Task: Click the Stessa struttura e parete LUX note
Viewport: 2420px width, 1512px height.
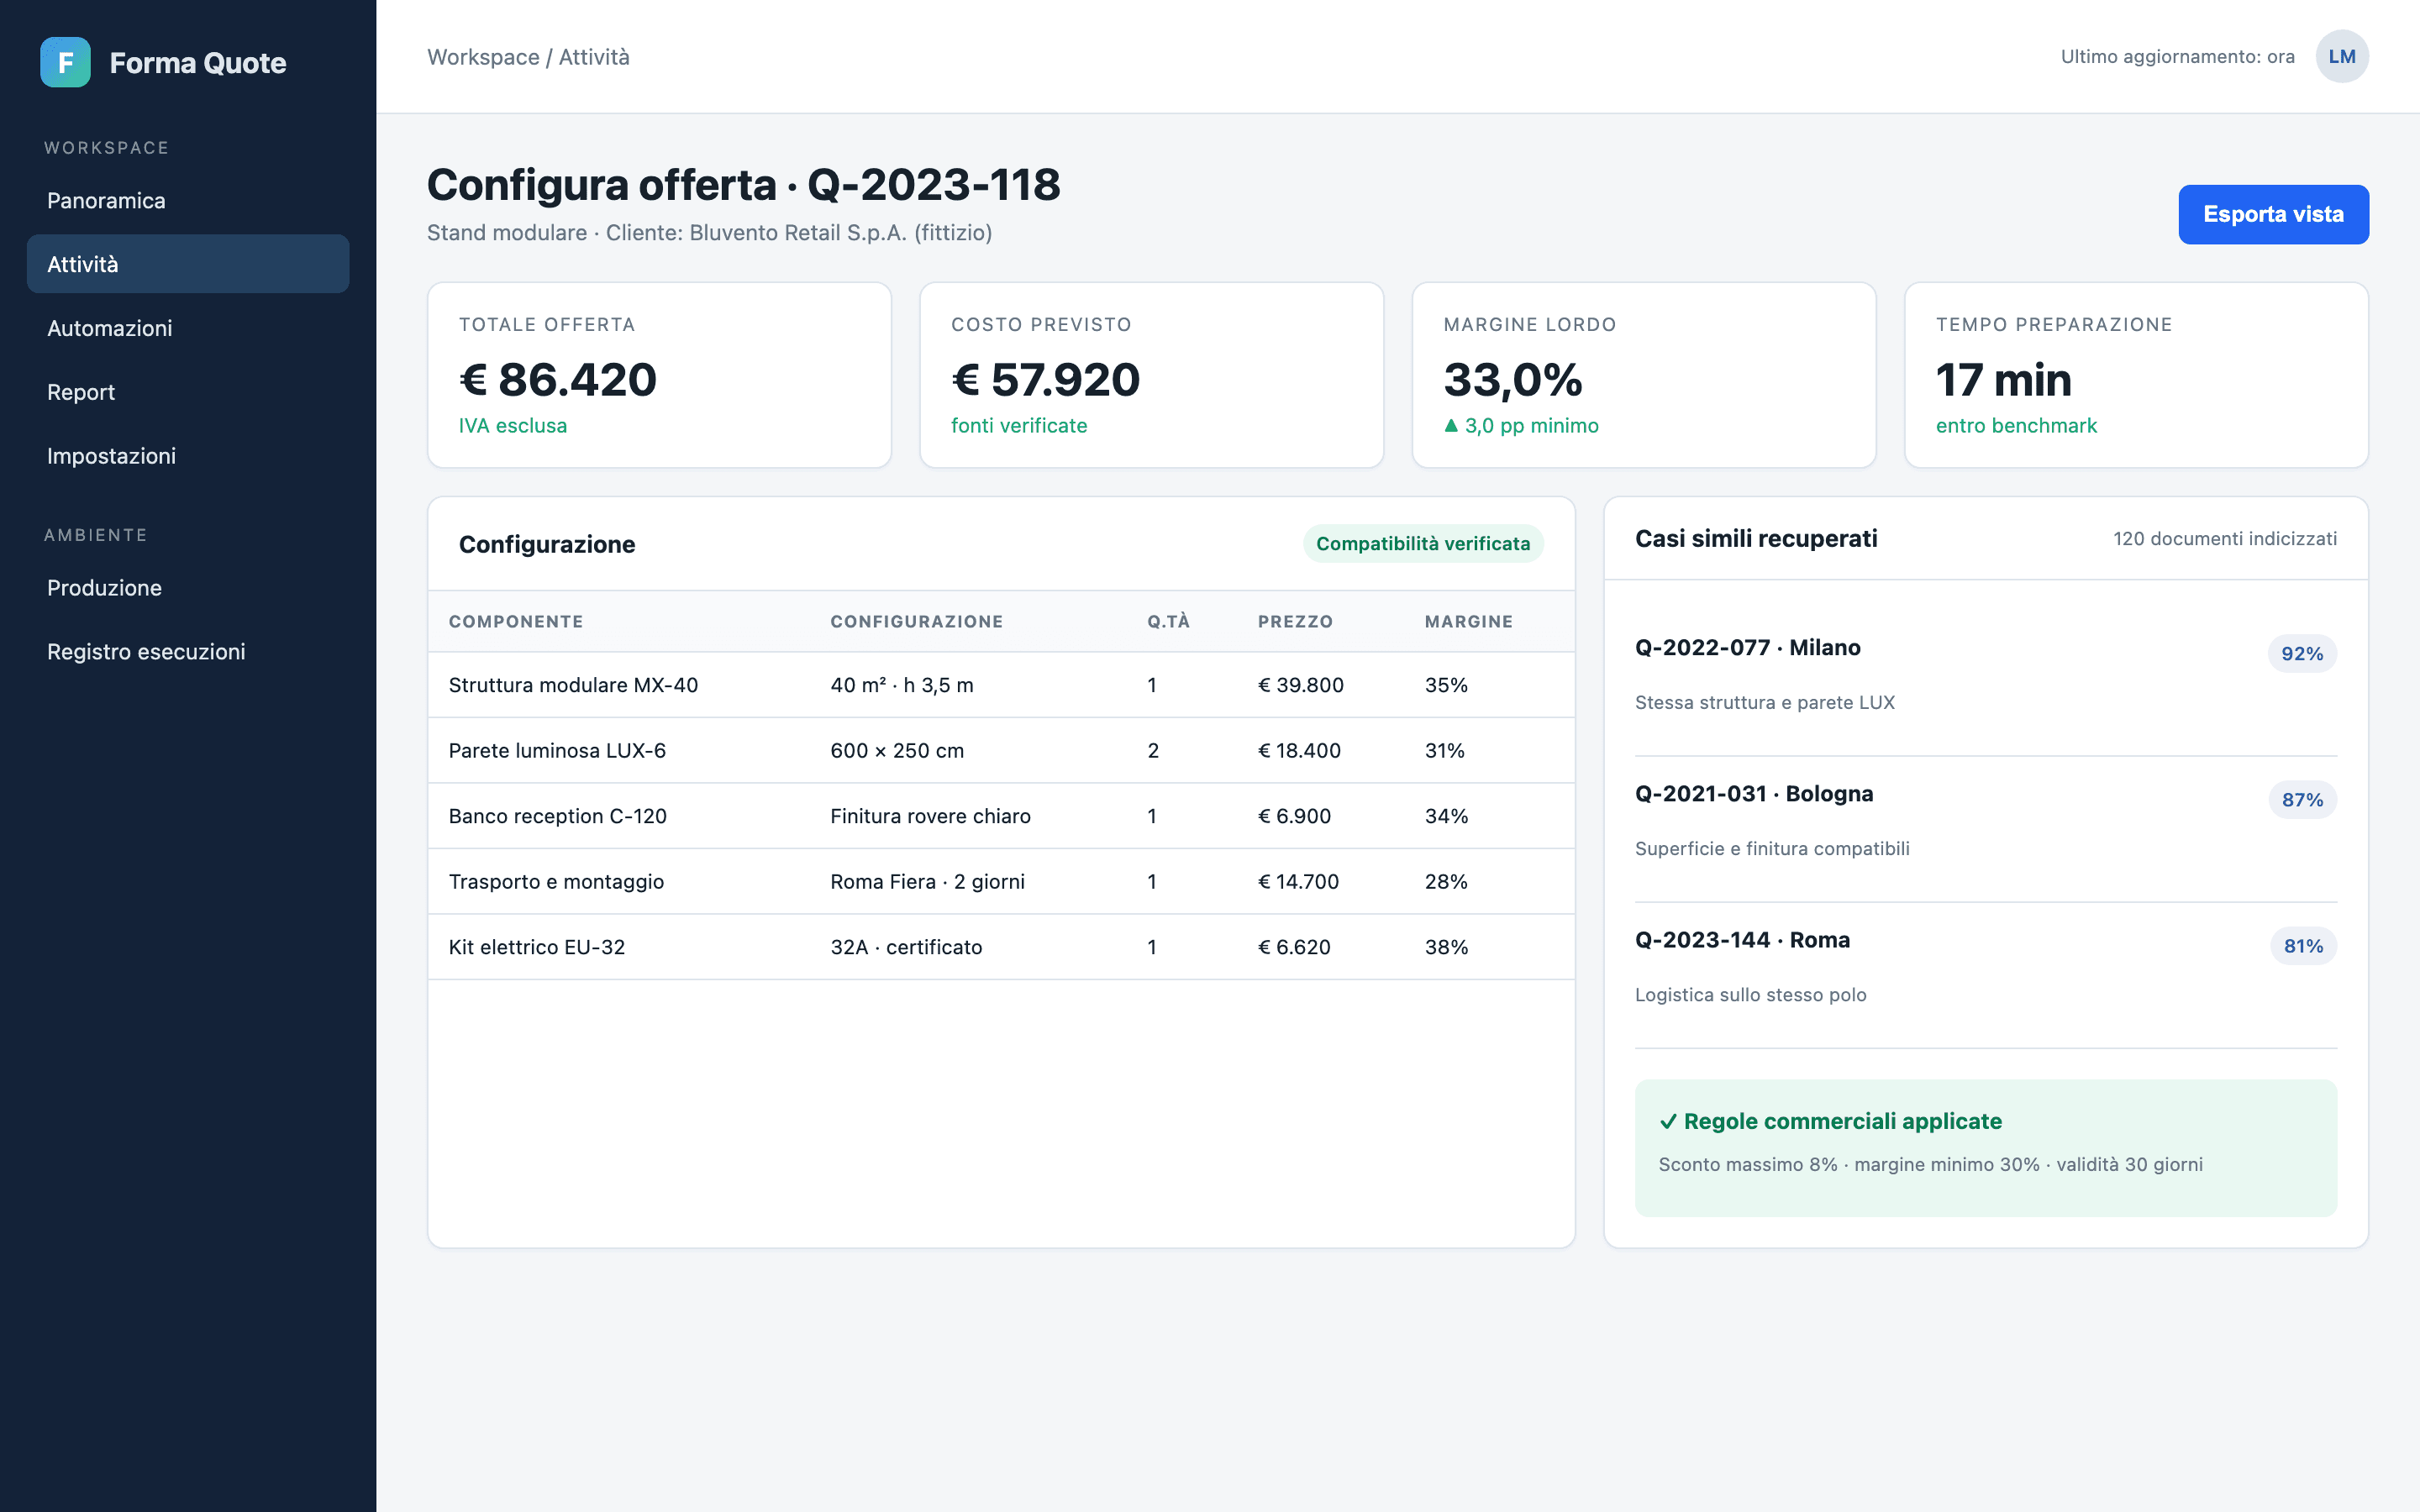Action: click(x=1764, y=702)
